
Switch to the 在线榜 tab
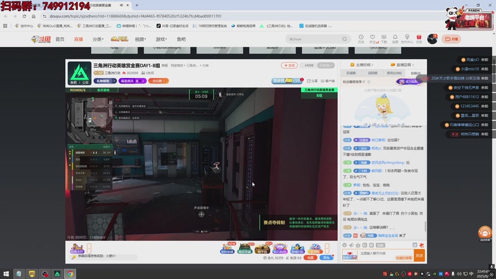(x=351, y=73)
